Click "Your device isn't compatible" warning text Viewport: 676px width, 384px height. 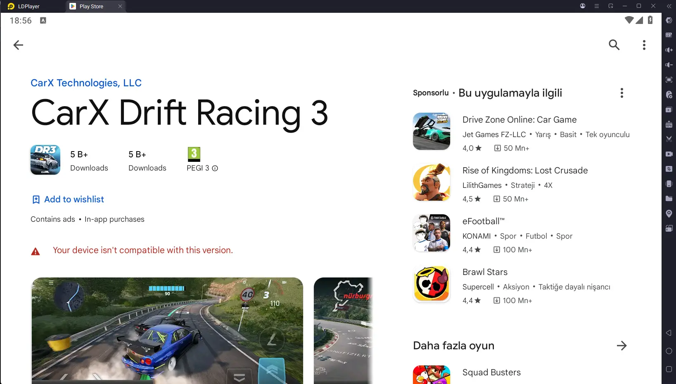point(143,250)
